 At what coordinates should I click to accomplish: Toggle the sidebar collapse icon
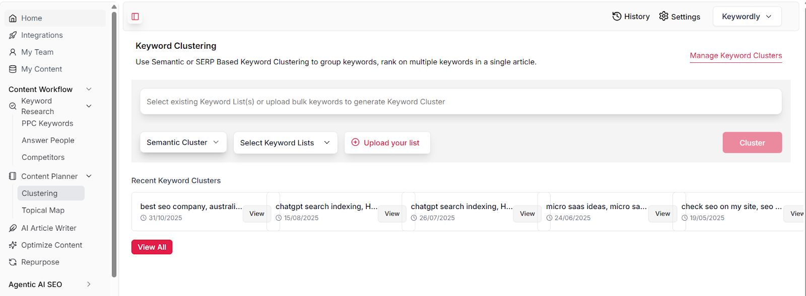click(135, 17)
